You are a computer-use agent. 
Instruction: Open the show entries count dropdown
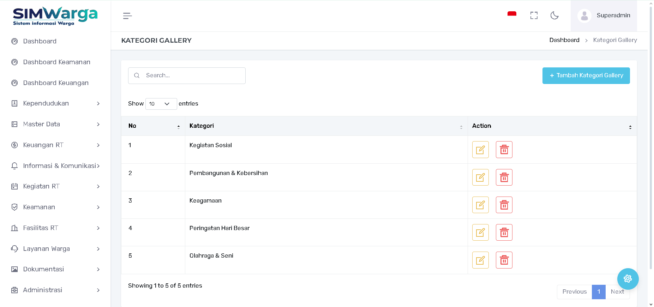[161, 104]
